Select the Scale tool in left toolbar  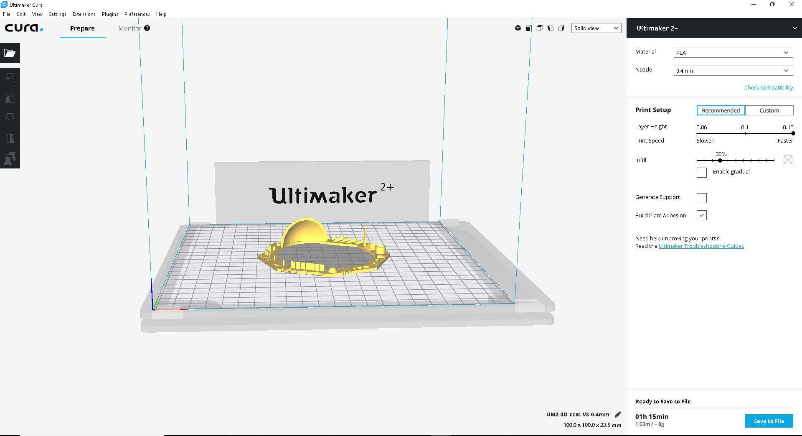pyautogui.click(x=10, y=98)
